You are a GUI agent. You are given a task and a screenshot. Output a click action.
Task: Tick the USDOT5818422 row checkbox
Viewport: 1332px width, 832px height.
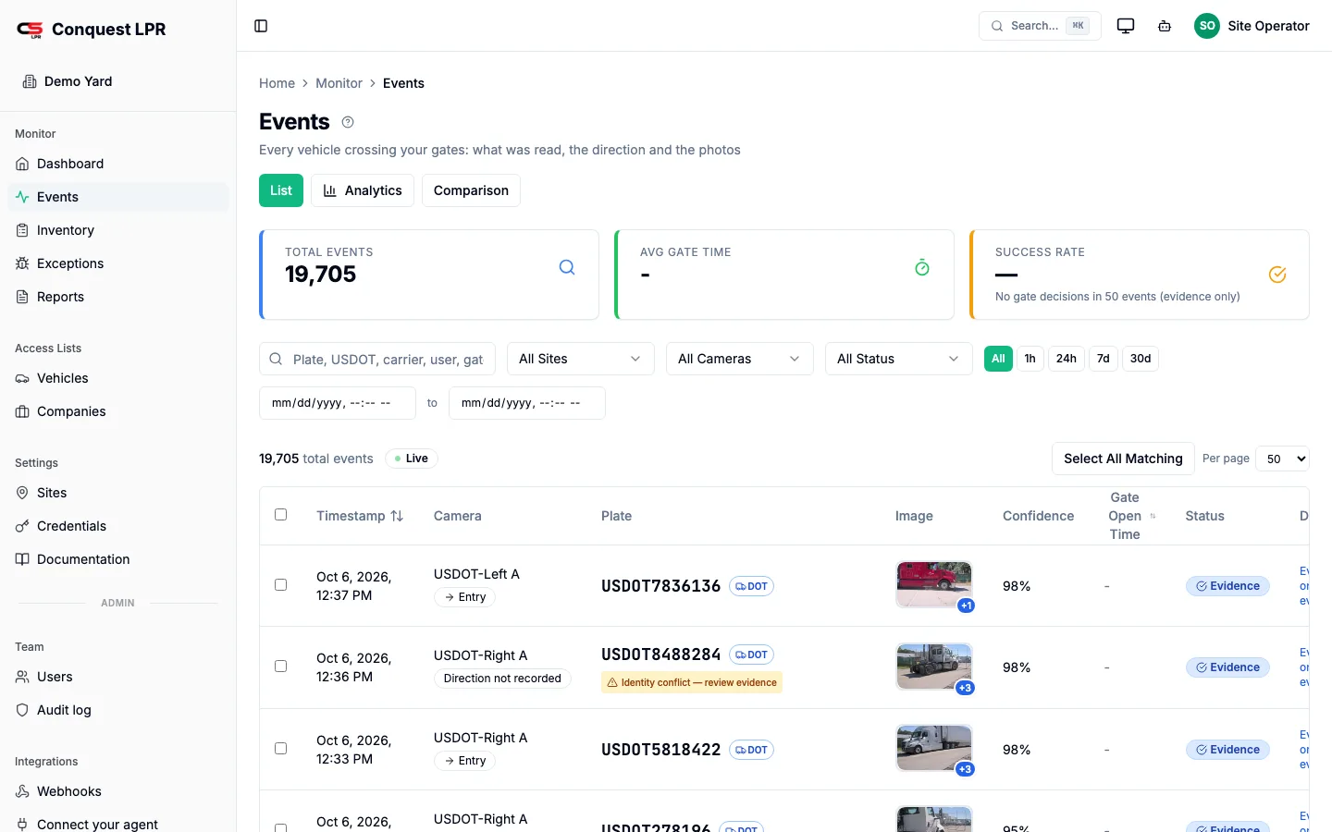[x=281, y=749]
